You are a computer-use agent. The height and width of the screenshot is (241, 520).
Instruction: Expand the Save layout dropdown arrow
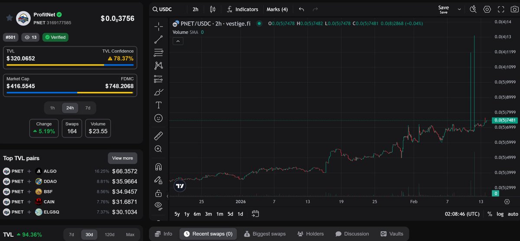[x=459, y=9]
